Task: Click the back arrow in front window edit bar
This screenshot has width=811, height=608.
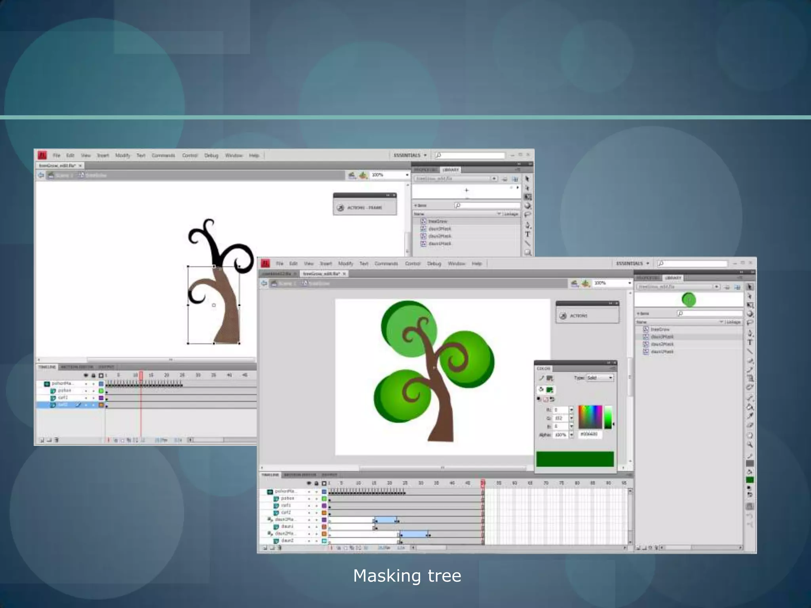Action: (x=264, y=283)
